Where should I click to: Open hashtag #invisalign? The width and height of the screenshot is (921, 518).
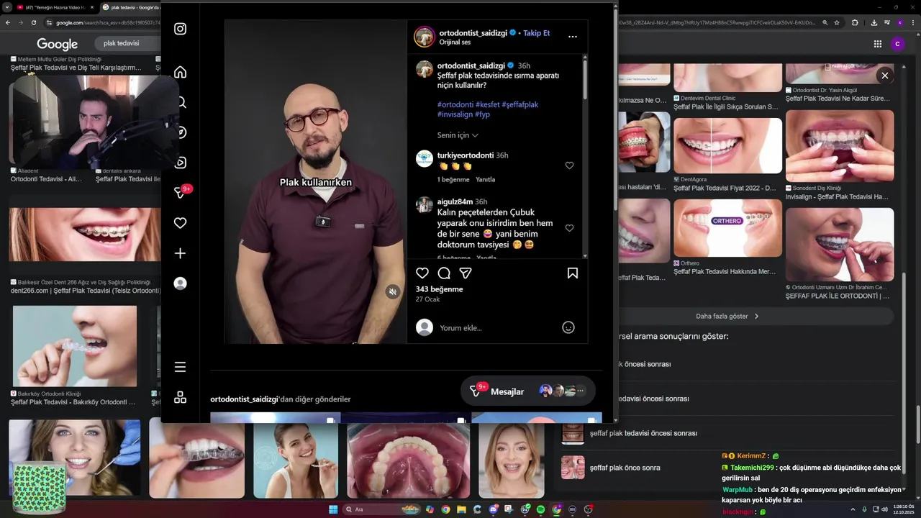click(455, 114)
